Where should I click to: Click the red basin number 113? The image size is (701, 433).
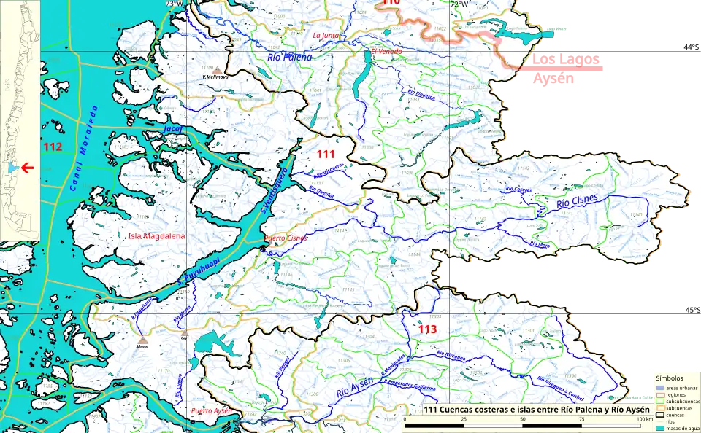(428, 330)
